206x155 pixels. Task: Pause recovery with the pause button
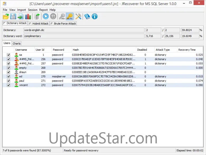pyautogui.click(x=53, y=17)
